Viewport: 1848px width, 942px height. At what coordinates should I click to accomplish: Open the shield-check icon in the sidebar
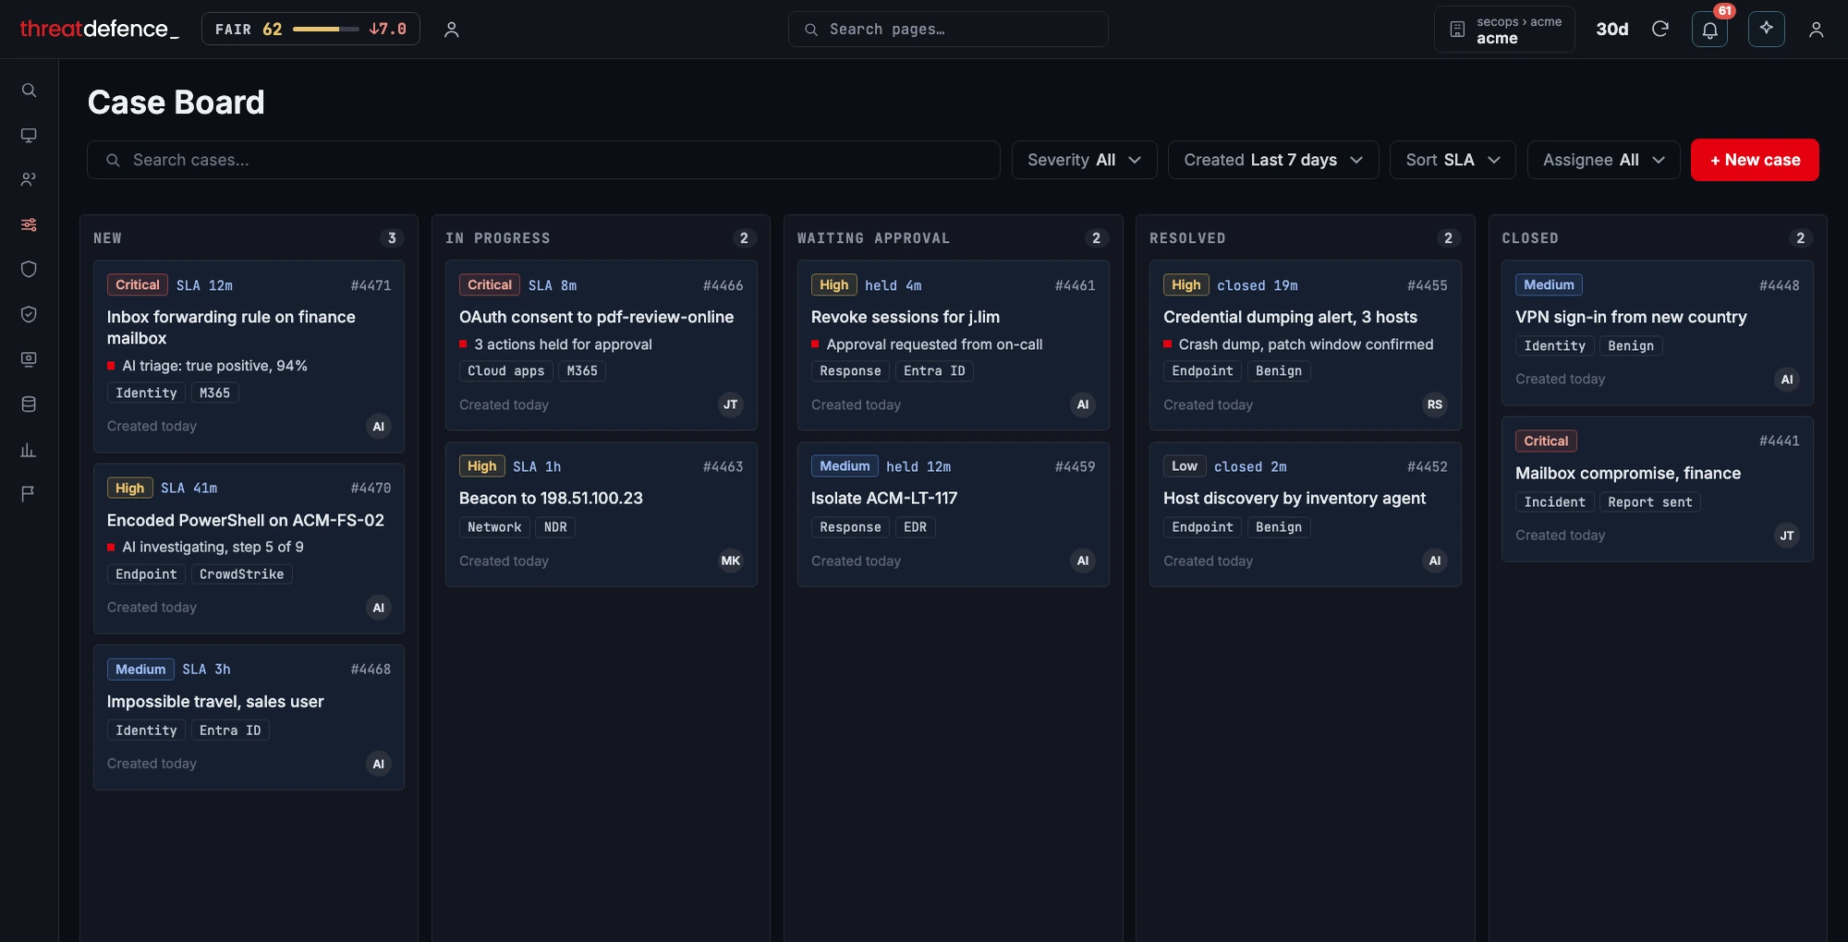[29, 314]
